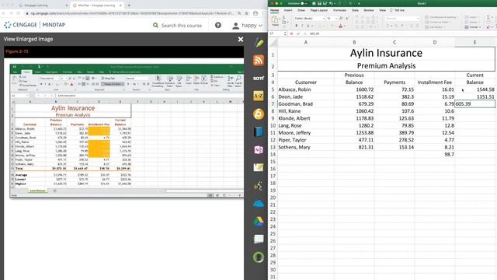The width and height of the screenshot is (497, 280).
Task: Switch to the Draw ribbon tab
Action: pyautogui.click(x=301, y=10)
